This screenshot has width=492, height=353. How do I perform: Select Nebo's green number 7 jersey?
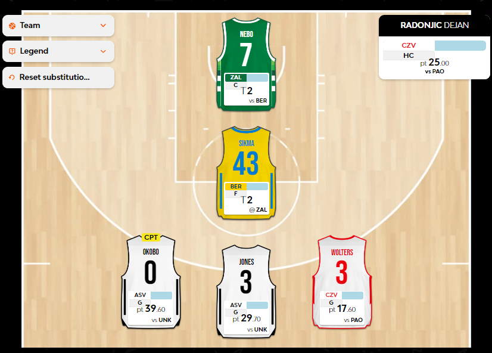247,51
